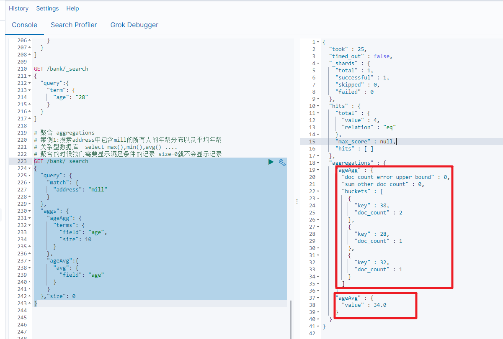This screenshot has height=339, width=503.
Task: Collapse match fold at line 226
Action: [29, 183]
